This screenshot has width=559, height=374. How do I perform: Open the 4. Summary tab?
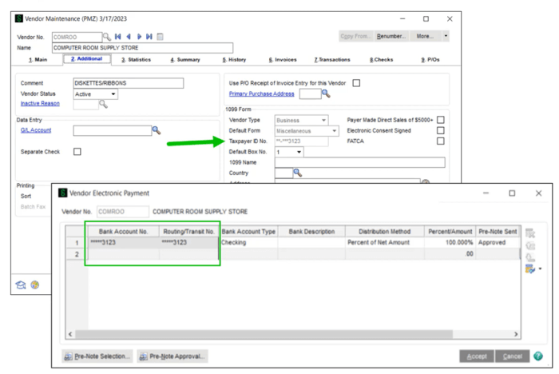tap(185, 60)
